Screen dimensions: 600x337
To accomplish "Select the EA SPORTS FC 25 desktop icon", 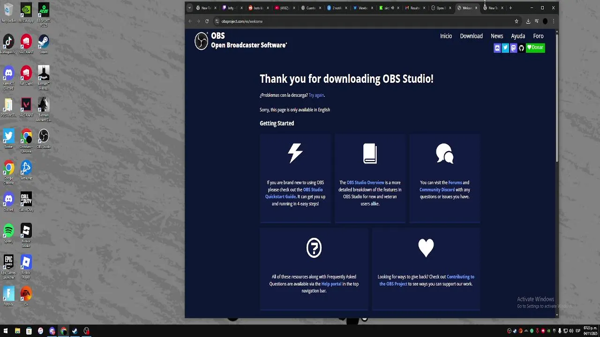I will click(44, 14).
